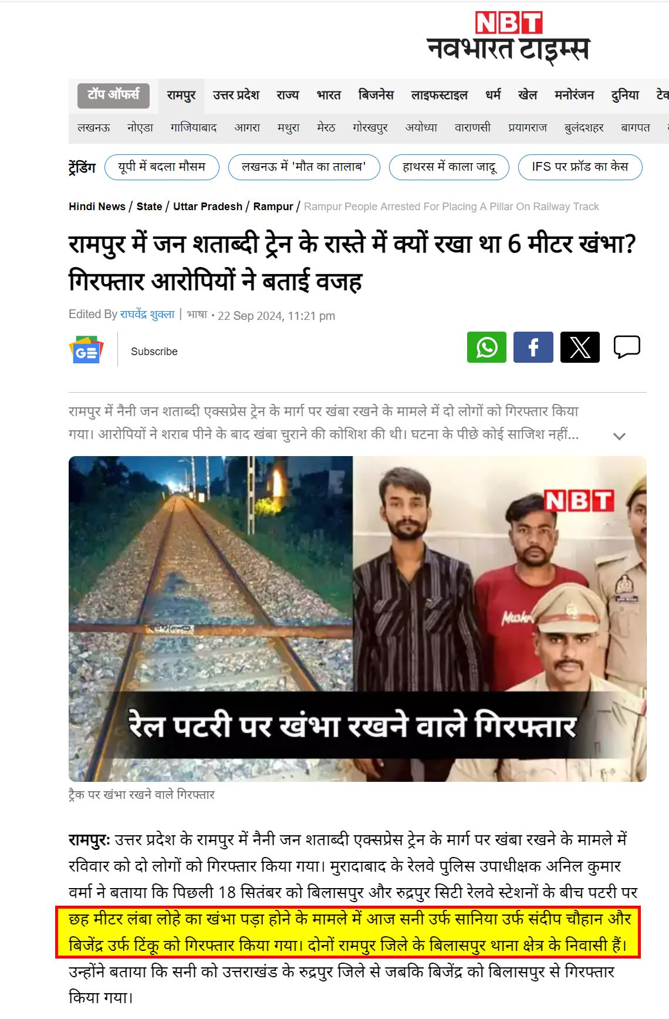The image size is (669, 1019).
Task: Share article on X
Action: click(580, 347)
